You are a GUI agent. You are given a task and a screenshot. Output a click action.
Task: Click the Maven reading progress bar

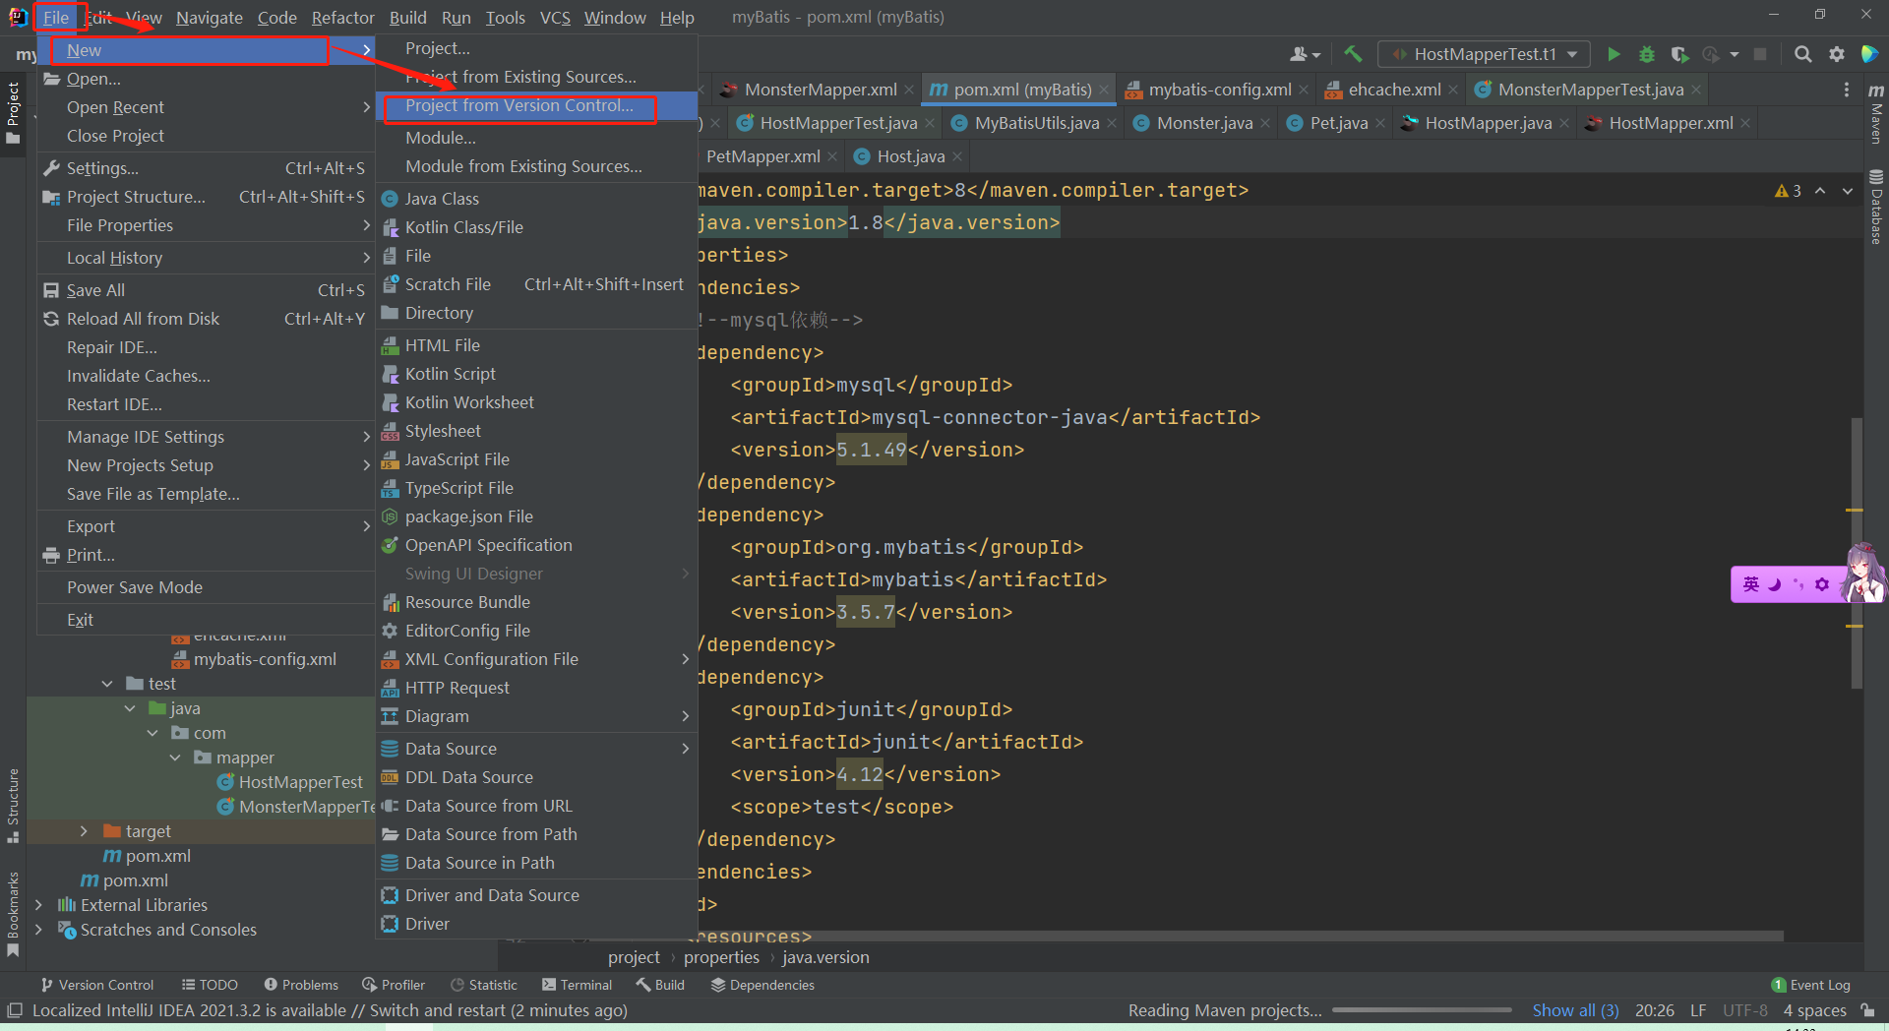tap(1422, 1010)
